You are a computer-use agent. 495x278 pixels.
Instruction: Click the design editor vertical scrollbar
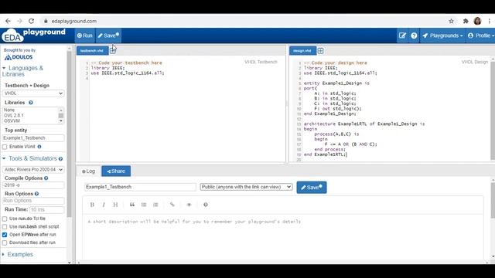click(493, 110)
